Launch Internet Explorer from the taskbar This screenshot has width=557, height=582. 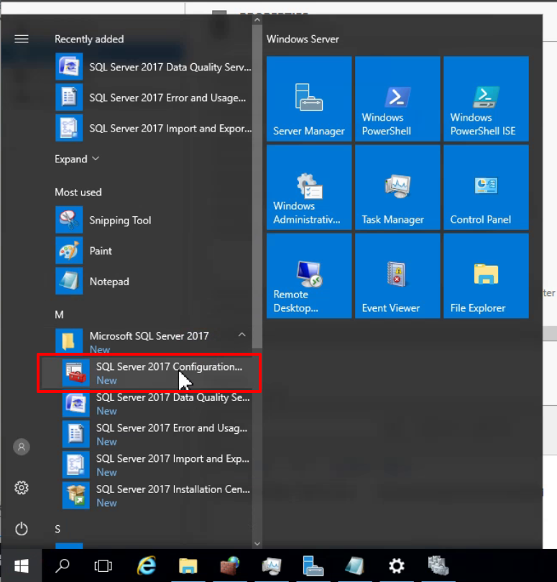pos(147,565)
